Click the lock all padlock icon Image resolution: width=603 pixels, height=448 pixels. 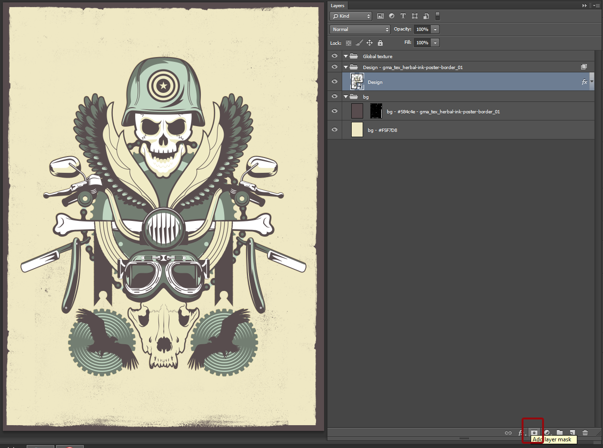(380, 43)
